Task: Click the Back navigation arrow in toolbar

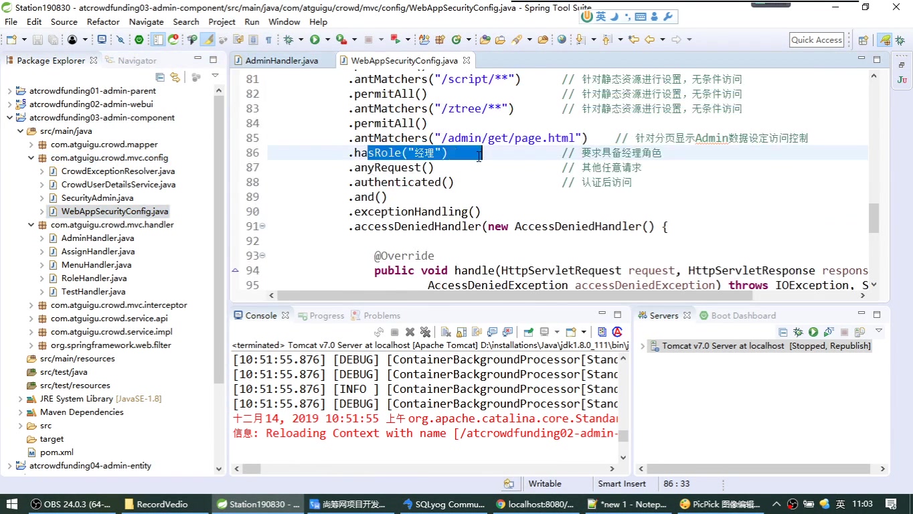Action: click(649, 40)
